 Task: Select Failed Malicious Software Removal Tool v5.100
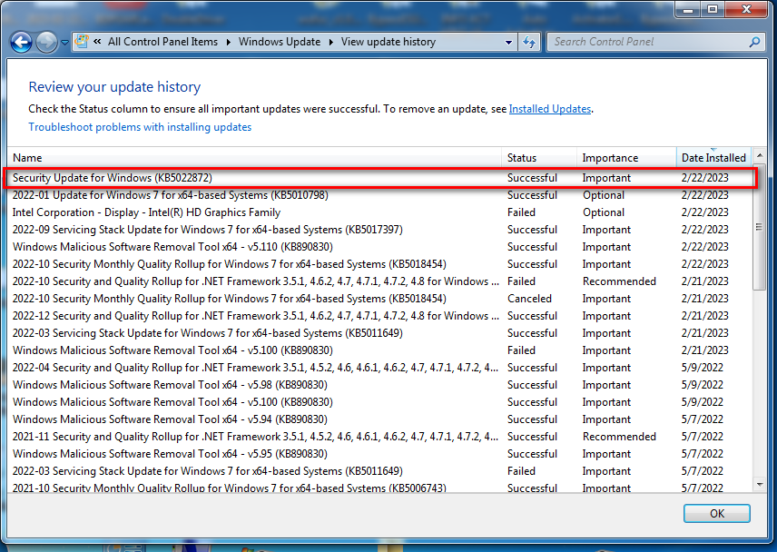[380, 350]
